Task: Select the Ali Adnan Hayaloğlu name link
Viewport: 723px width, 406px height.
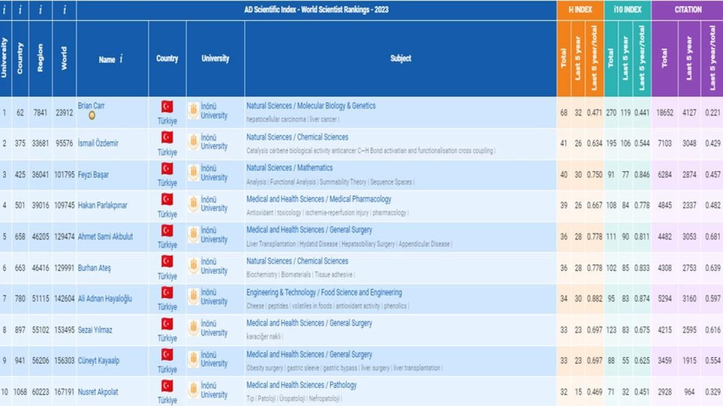Action: point(105,298)
